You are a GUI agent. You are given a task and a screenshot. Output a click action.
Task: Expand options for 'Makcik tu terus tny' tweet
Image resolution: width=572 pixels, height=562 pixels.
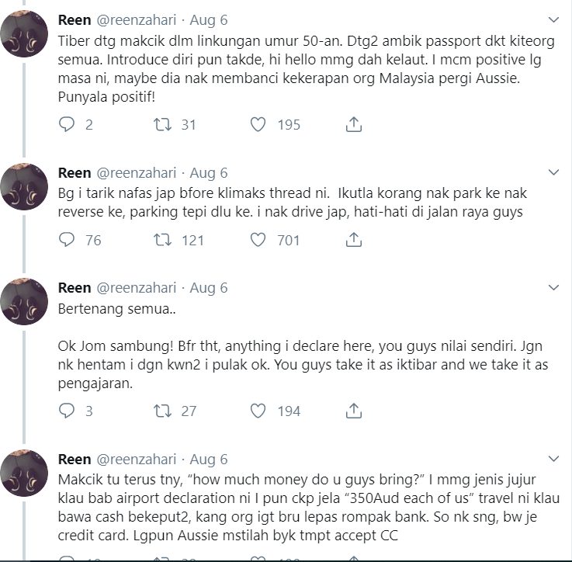553,459
